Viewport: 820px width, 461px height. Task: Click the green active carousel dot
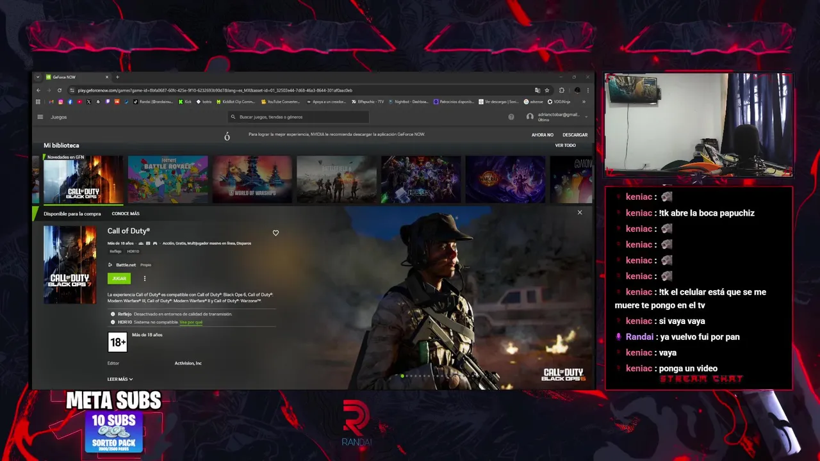tap(402, 376)
